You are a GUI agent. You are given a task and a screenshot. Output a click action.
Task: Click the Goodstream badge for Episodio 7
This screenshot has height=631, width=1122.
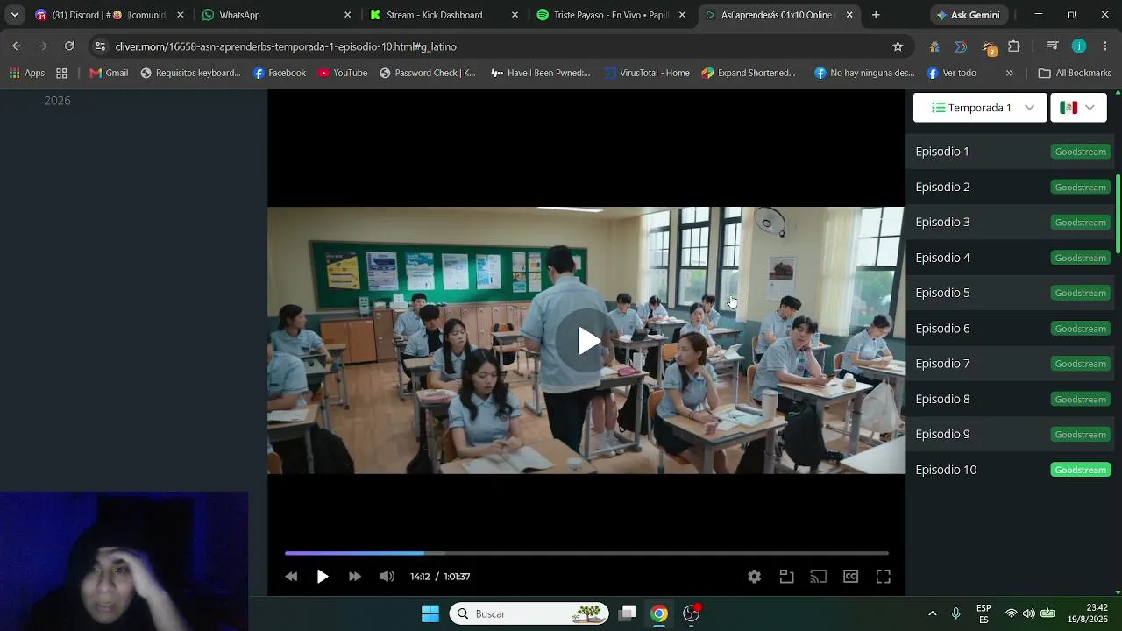[x=1080, y=364]
